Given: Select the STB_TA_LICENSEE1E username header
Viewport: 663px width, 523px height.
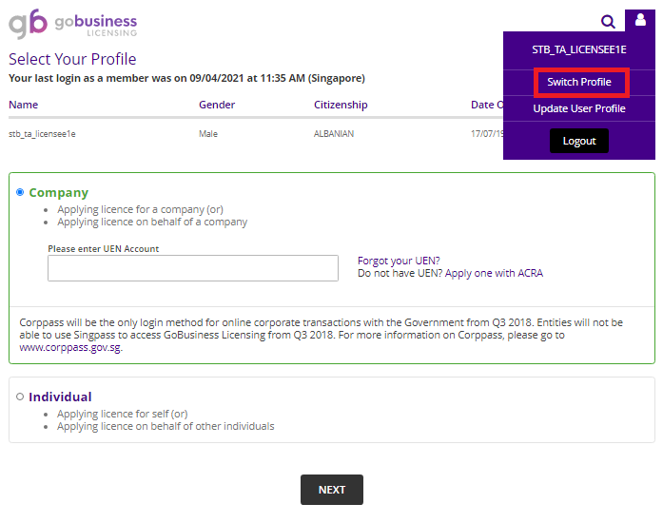Looking at the screenshot, I should (579, 49).
